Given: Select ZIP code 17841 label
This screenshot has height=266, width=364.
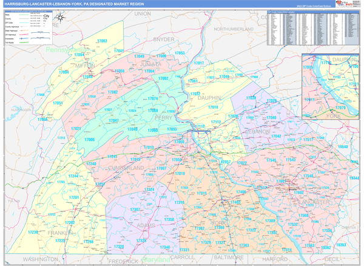Looking at the screenshot, I should [x=119, y=50].
